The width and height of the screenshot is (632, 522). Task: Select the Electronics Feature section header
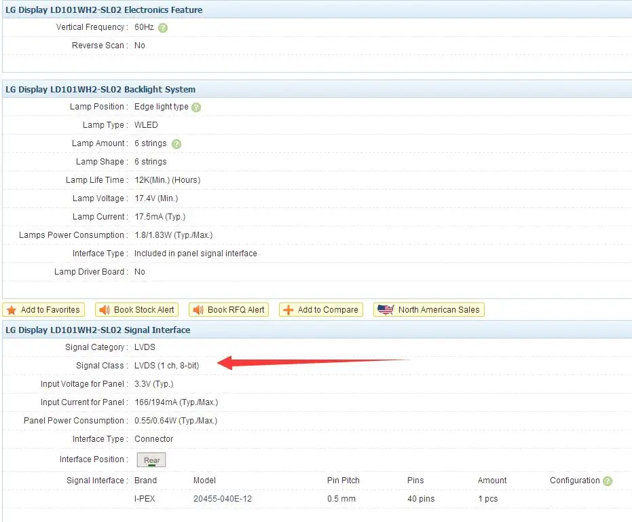click(x=104, y=10)
